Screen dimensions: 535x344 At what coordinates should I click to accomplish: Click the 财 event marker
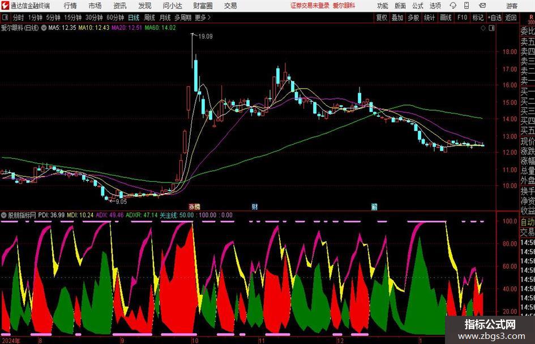pyautogui.click(x=255, y=207)
